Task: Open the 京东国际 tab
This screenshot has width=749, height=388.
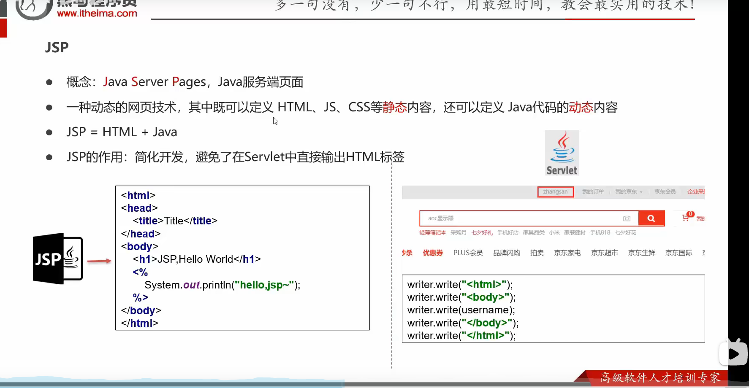Action: 679,253
